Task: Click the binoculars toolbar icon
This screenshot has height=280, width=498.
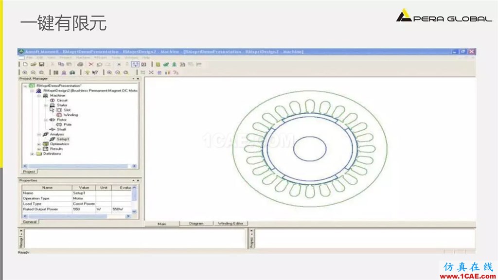Action: click(72, 73)
